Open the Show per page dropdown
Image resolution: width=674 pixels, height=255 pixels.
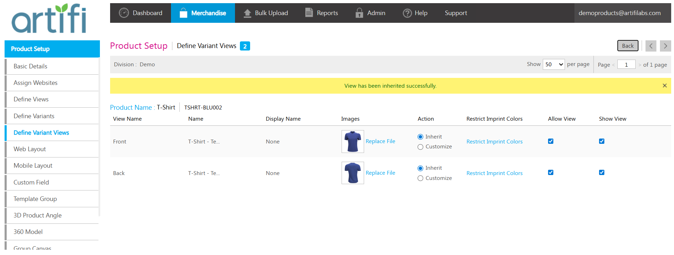point(554,65)
